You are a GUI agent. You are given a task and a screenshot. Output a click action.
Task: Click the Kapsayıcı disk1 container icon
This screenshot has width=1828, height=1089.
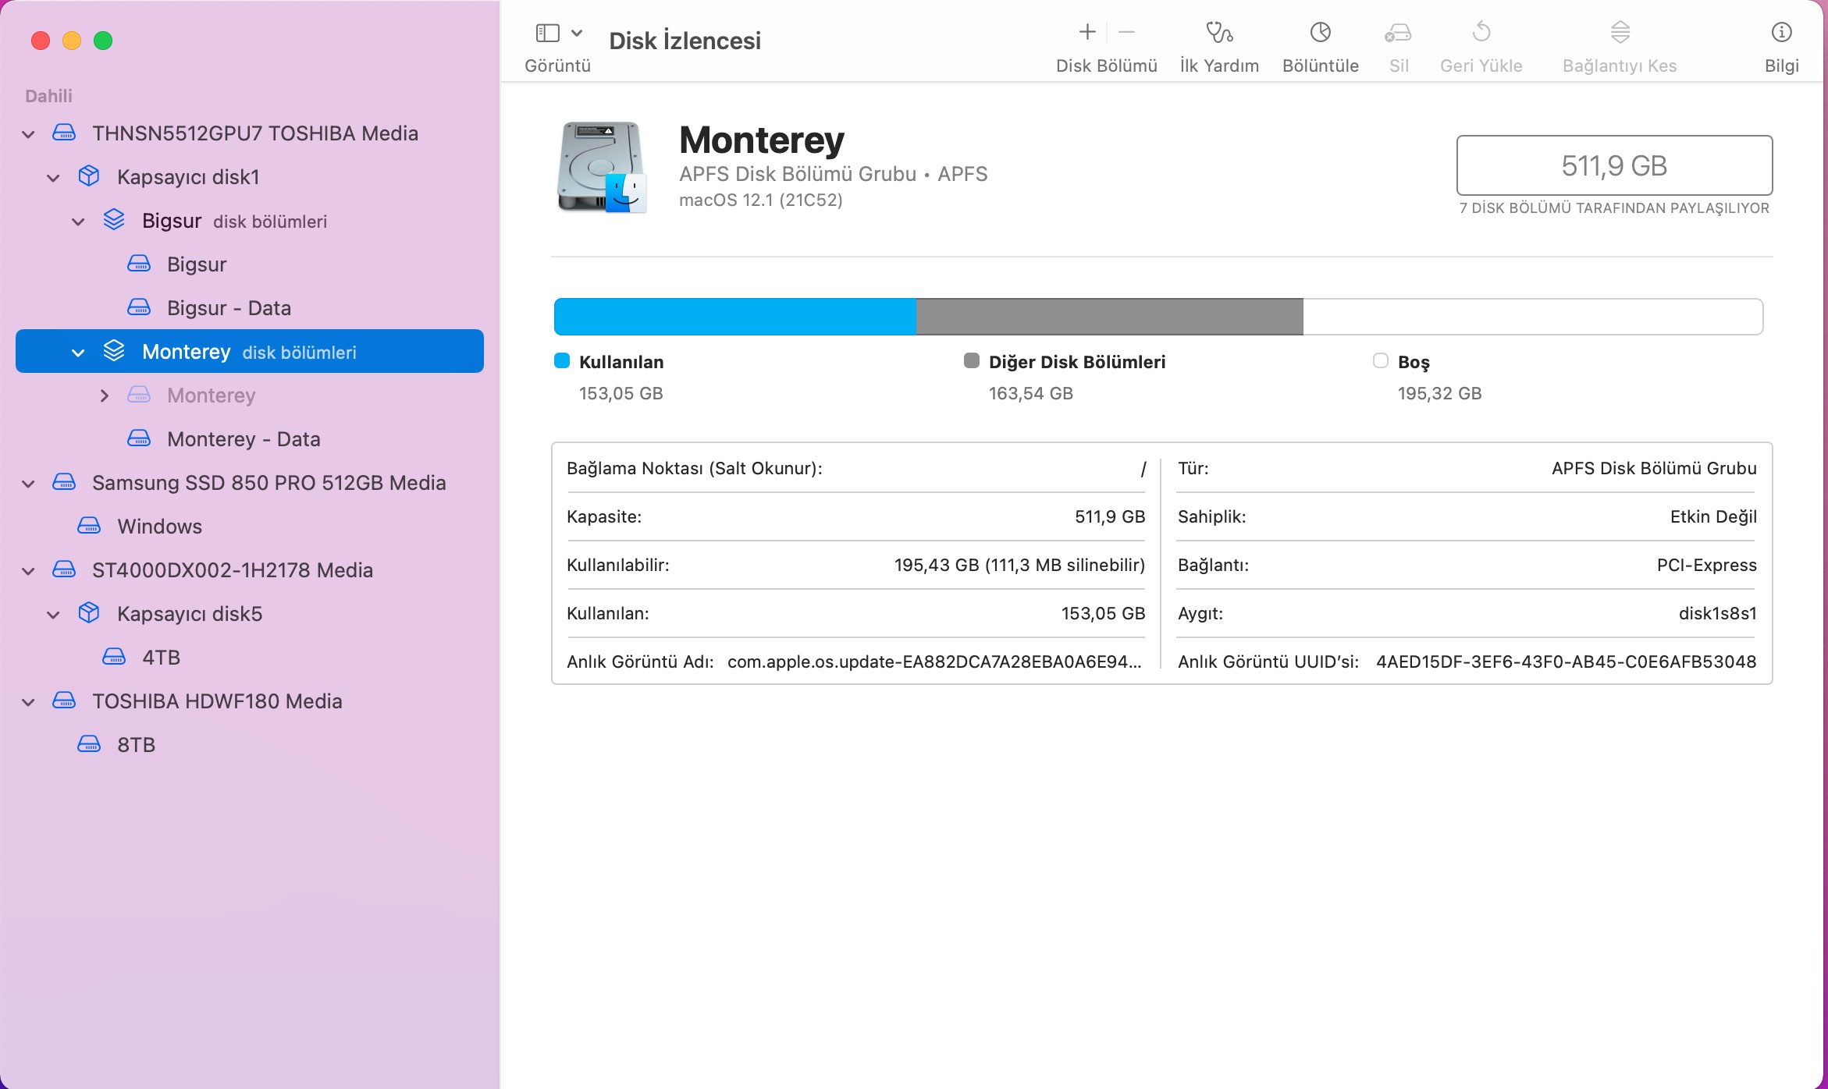89,176
